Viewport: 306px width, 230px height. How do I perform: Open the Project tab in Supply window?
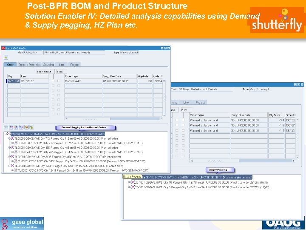pyautogui.click(x=74, y=65)
